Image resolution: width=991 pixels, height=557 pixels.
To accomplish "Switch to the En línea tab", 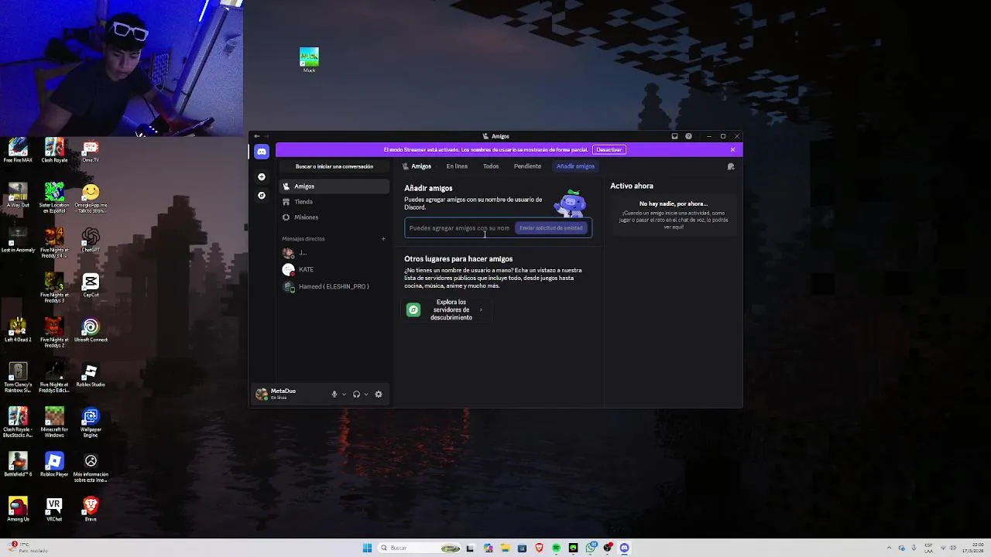I will pyautogui.click(x=457, y=166).
